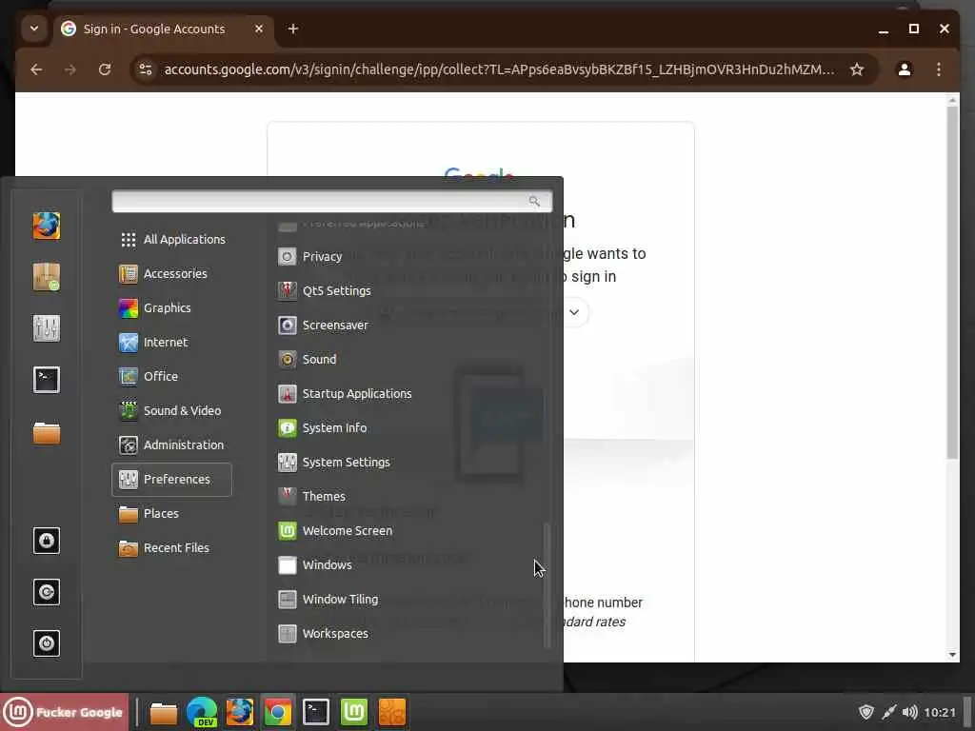Select the Graphics category
The height and width of the screenshot is (731, 975).
pyautogui.click(x=171, y=307)
